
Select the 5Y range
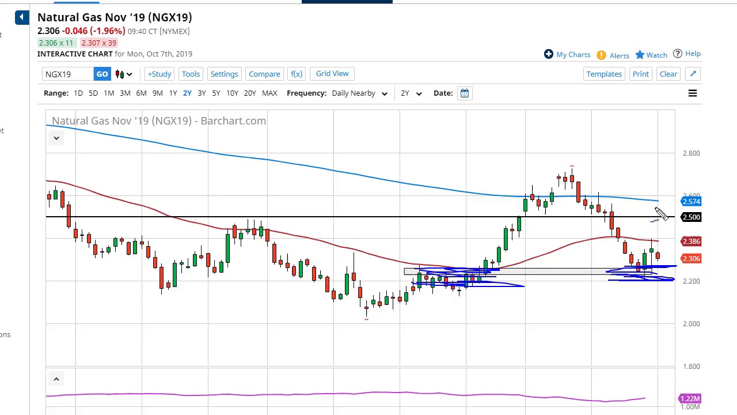click(216, 93)
